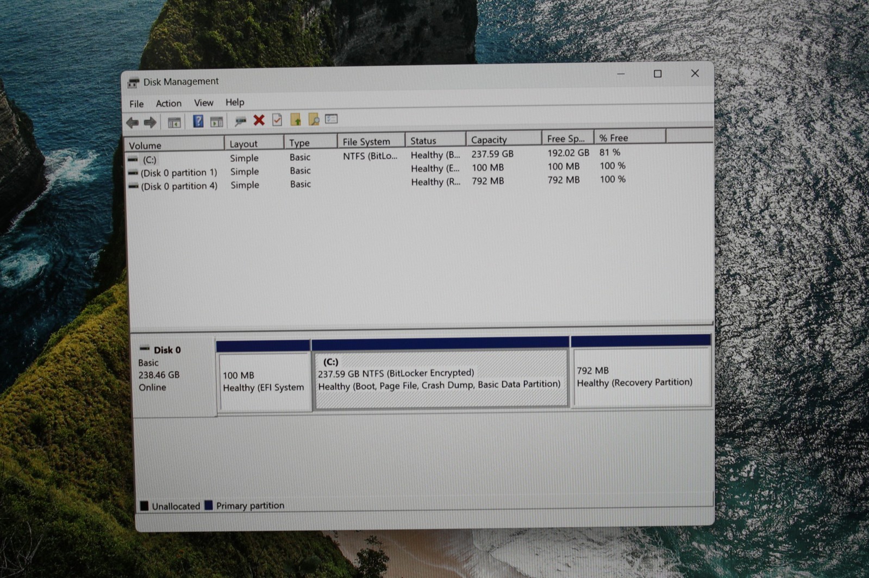Click the Healthy (B... status cell
The width and height of the screenshot is (869, 578).
pos(435,155)
